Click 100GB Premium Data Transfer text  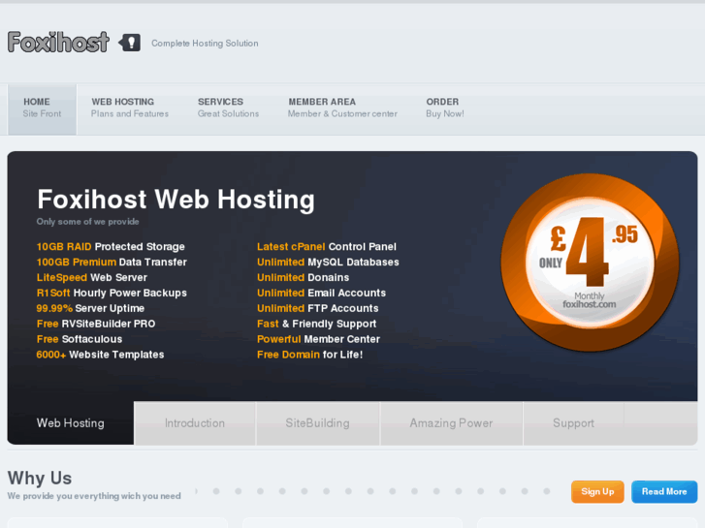tap(112, 262)
